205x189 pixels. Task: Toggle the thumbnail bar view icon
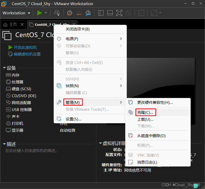[110, 13]
